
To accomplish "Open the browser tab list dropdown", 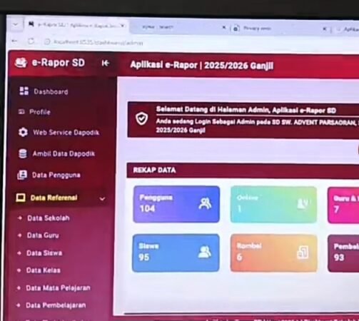I will pyautogui.click(x=16, y=24).
